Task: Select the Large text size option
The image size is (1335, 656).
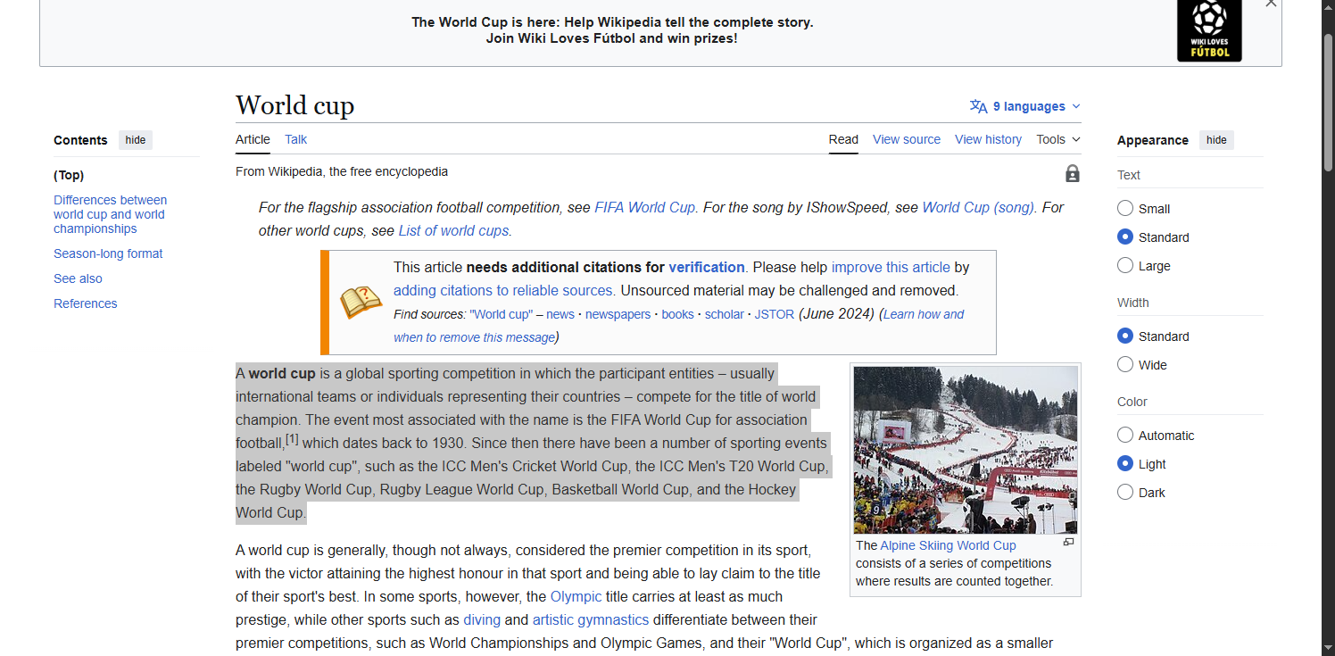Action: coord(1125,266)
